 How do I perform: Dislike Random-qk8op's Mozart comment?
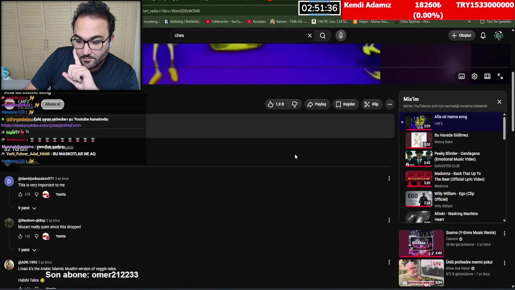pyautogui.click(x=36, y=236)
